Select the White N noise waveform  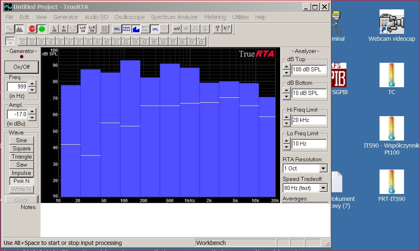coord(21,189)
